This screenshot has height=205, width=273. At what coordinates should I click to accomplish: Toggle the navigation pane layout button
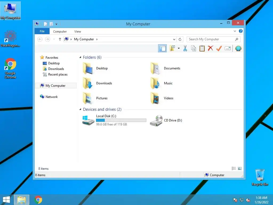coord(162,48)
